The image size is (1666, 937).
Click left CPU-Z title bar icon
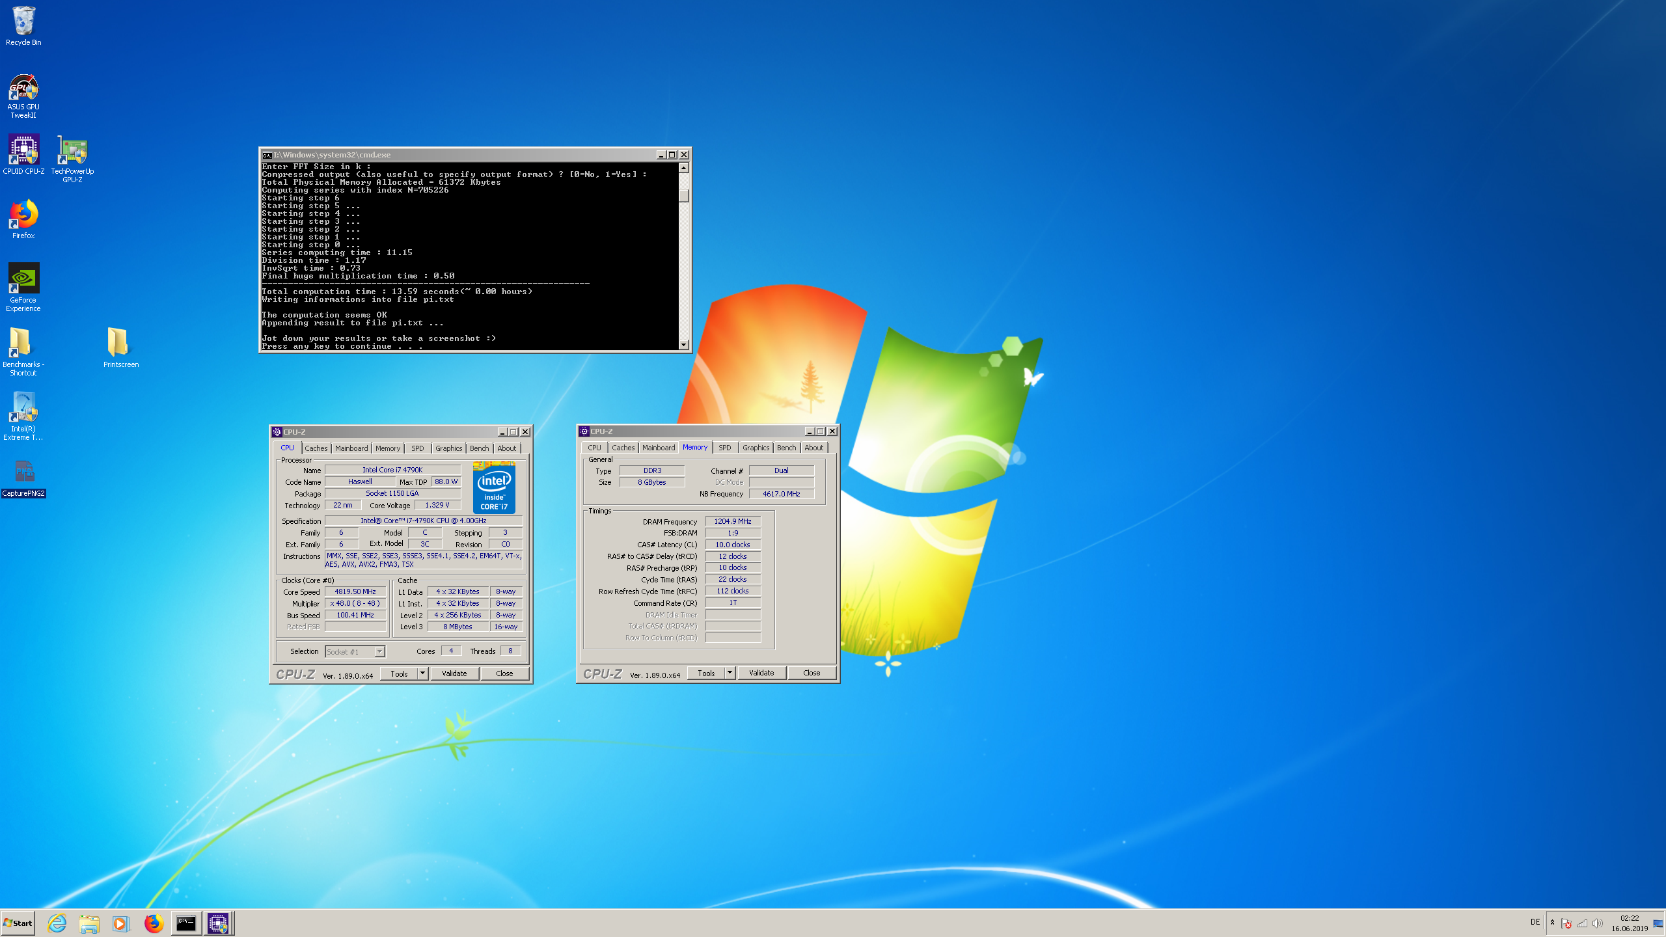(277, 432)
